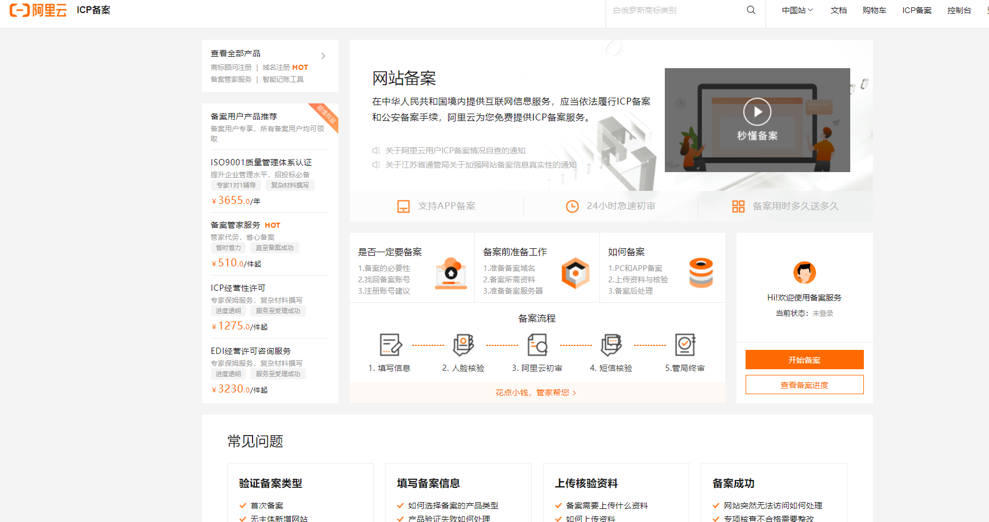
Task: Open ICP备案 in the top navigation
Action: [x=917, y=10]
